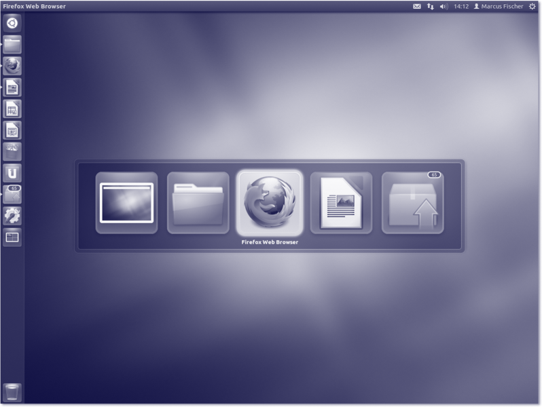The height and width of the screenshot is (407, 542).
Task: Open the Ubuntu Dash home button
Action: coord(12,23)
